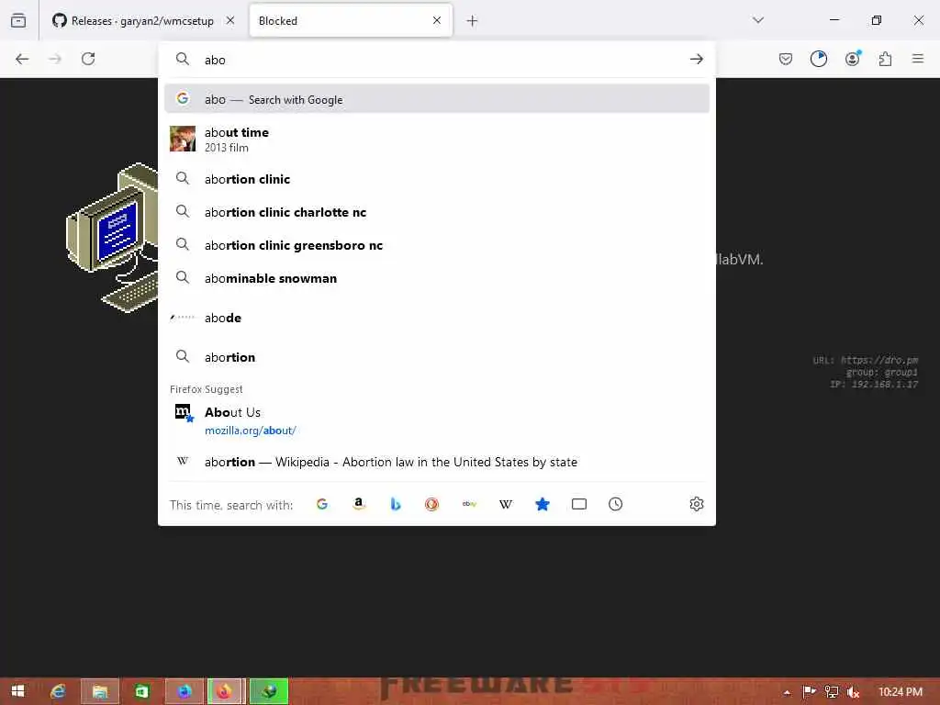This screenshot has height=705, width=940.
Task: Open the Windows Start button
Action: point(18,691)
